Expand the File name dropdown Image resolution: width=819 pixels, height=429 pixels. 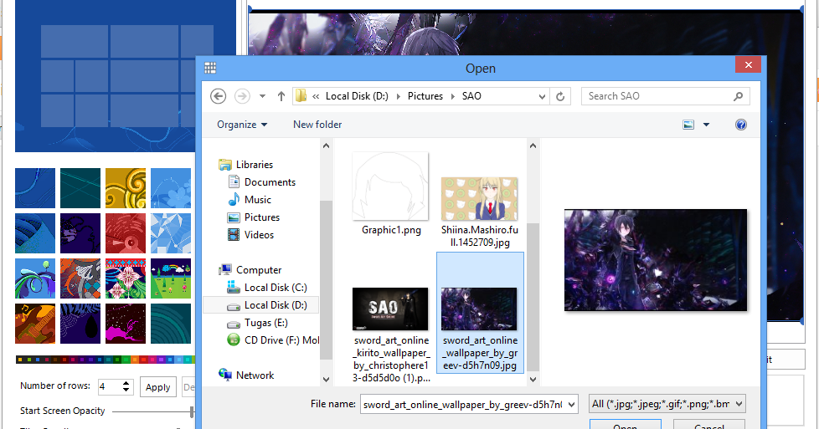coord(571,404)
